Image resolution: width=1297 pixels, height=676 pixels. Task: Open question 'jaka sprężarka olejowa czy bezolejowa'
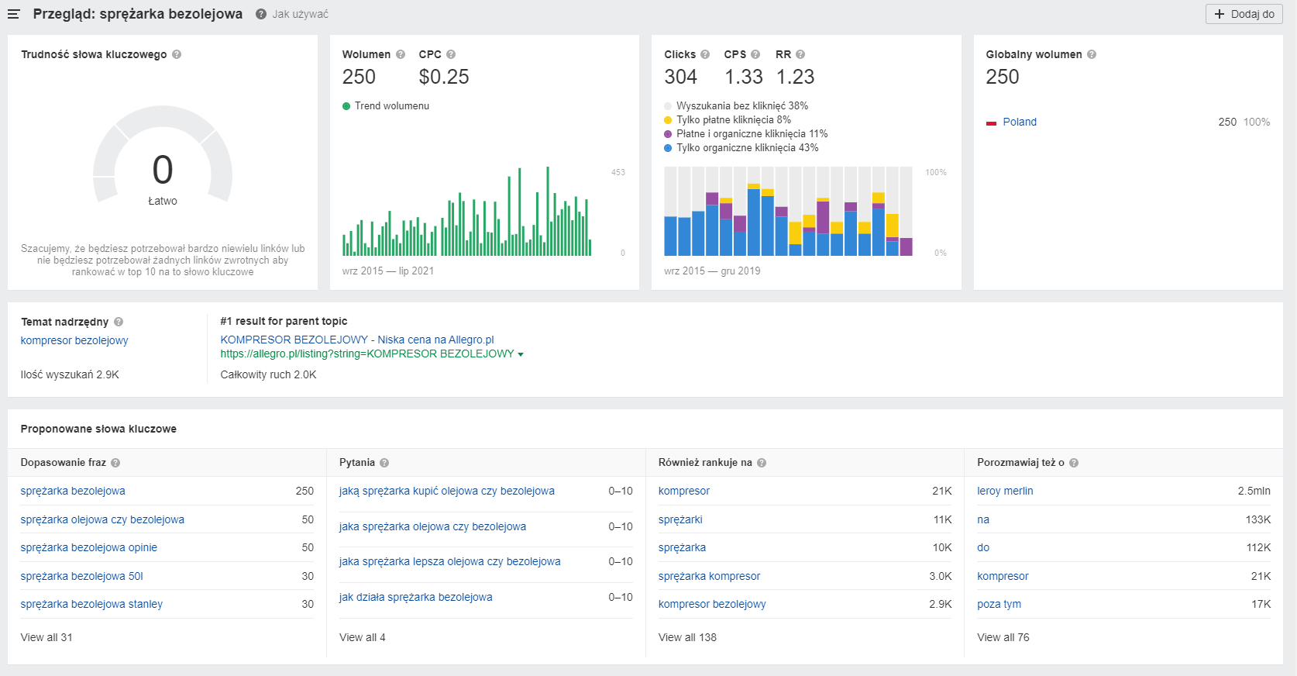click(432, 526)
